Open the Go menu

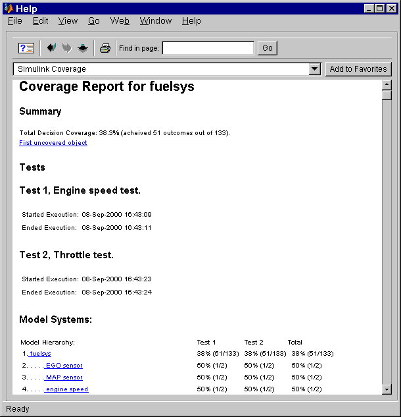[94, 21]
